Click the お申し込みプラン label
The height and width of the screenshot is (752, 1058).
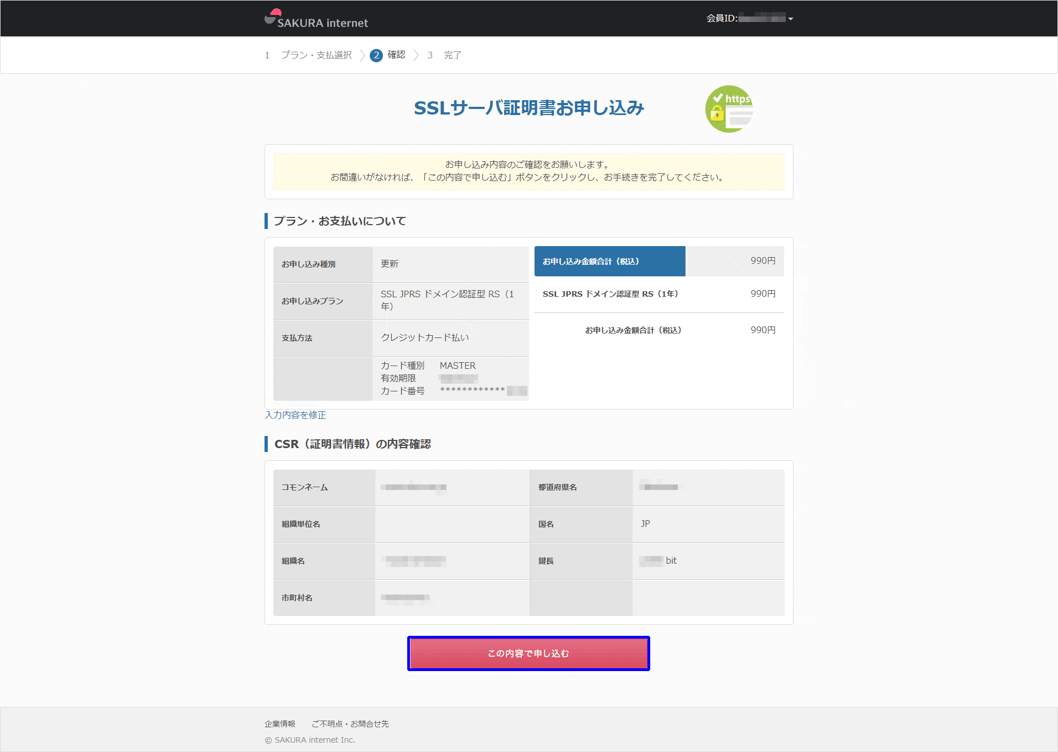point(312,301)
